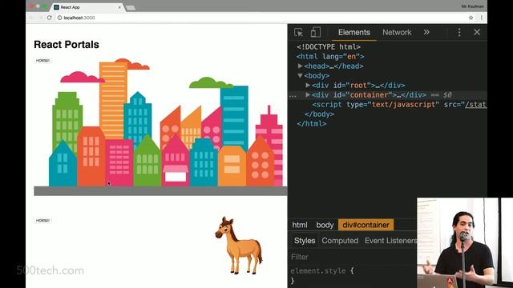Image resolution: width=513 pixels, height=288 pixels.
Task: Select the html lang en line
Action: pyautogui.click(x=330, y=56)
